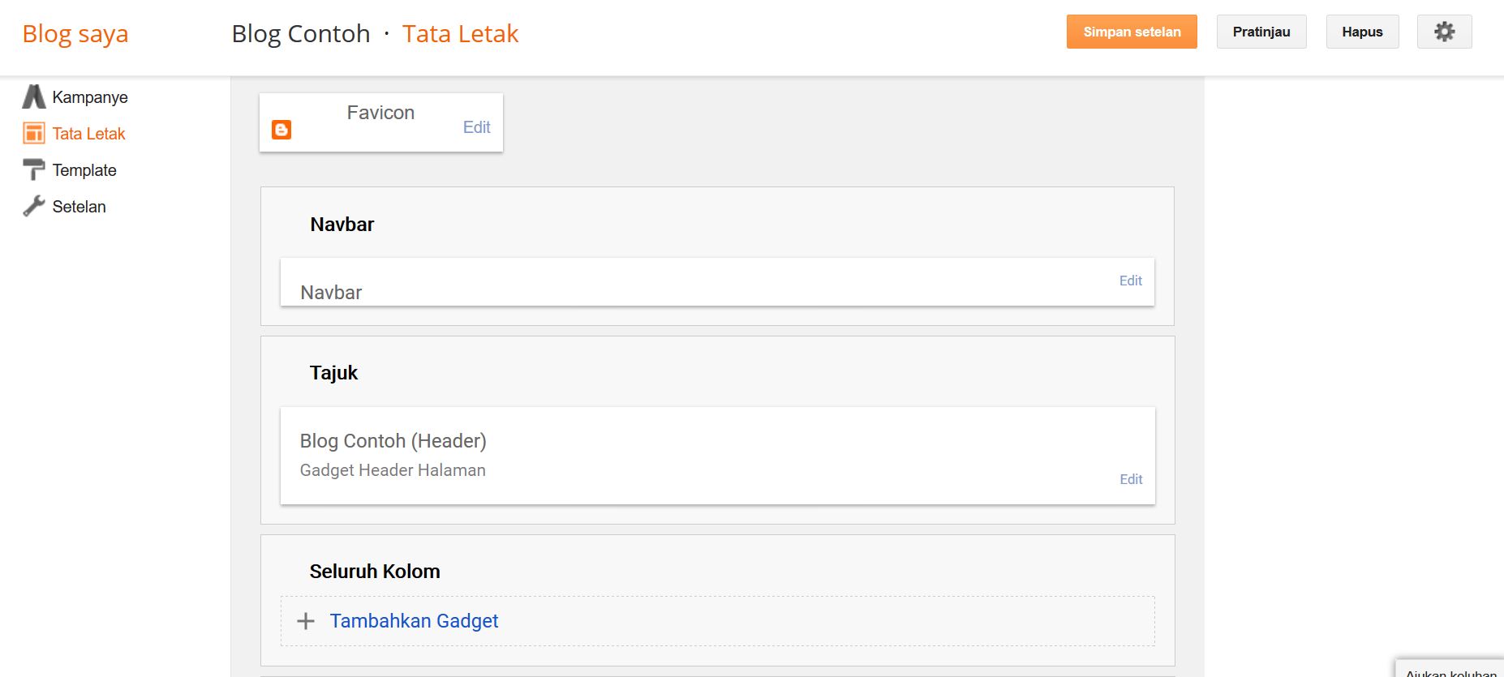Click the Blogger logo on the Favicon gadget

click(x=281, y=129)
